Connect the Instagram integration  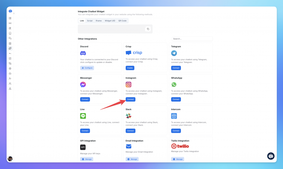click(x=130, y=99)
